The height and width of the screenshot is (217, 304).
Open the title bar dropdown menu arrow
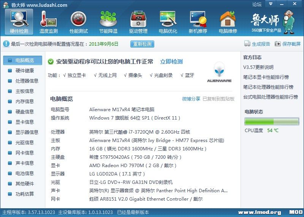click(x=271, y=4)
